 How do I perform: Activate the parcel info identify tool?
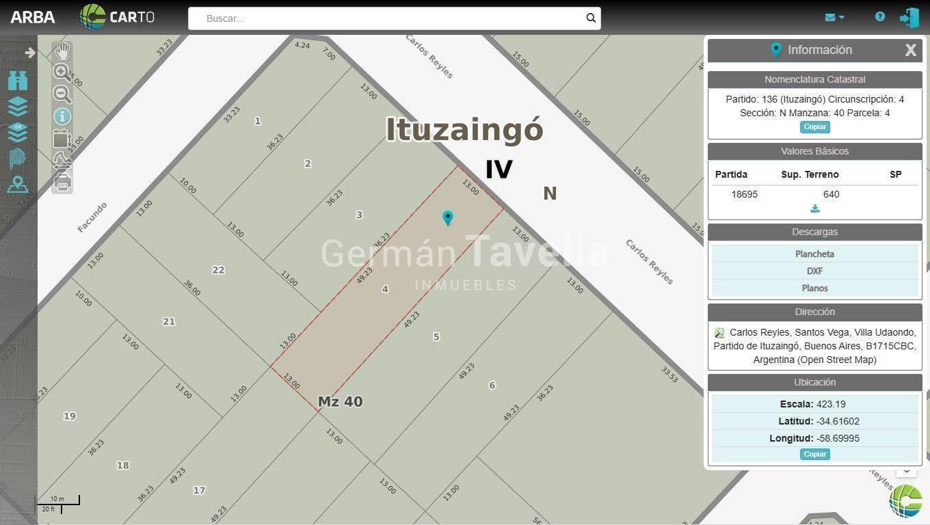pyautogui.click(x=62, y=116)
